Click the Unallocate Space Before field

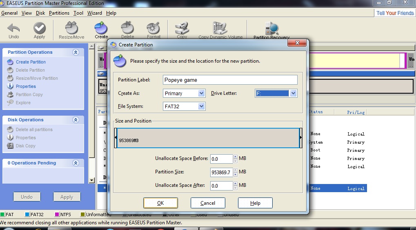pos(222,159)
